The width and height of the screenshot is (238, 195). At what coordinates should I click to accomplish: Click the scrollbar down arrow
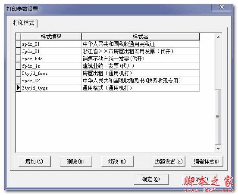click(x=218, y=149)
